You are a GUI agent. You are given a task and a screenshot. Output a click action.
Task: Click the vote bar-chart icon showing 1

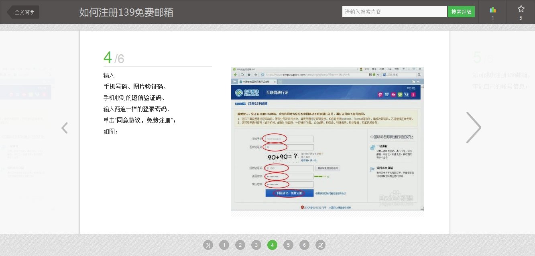[493, 10]
